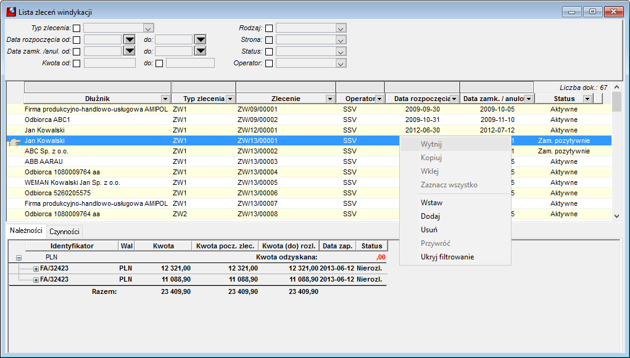The image size is (630, 358).
Task: Collapse the PLN tree node
Action: point(19,258)
